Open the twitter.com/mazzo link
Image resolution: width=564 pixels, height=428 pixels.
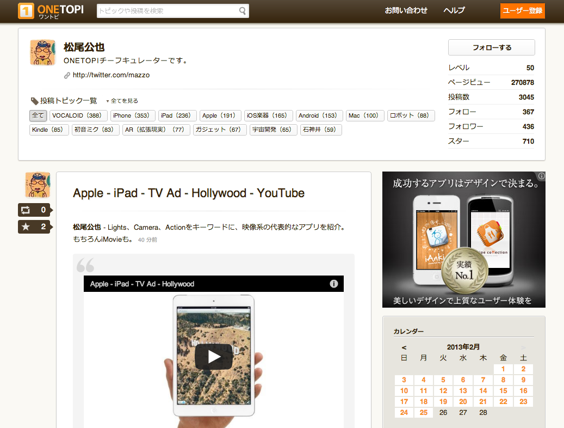coord(111,75)
